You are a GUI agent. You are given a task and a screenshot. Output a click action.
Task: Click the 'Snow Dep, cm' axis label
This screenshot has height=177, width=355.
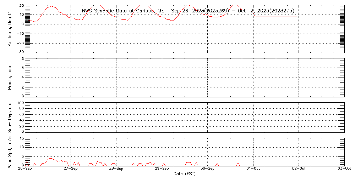click(x=10, y=118)
